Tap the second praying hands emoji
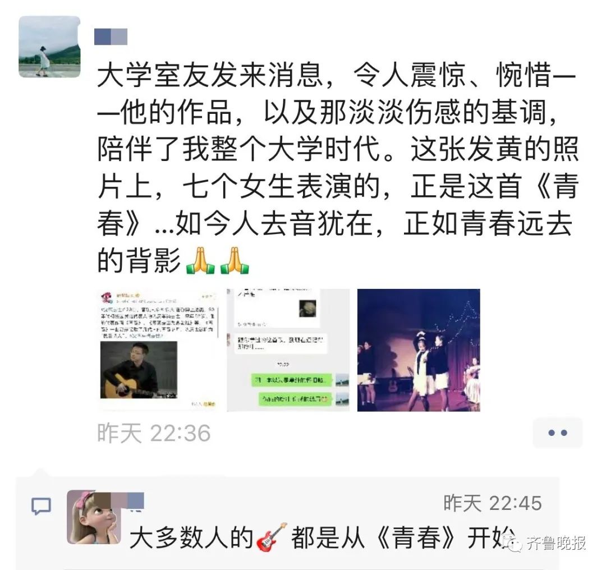The width and height of the screenshot is (606, 570). (x=235, y=261)
